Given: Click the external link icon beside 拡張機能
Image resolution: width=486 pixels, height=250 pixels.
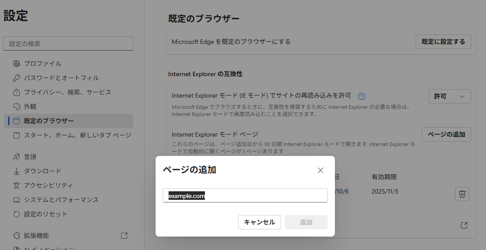Looking at the screenshot, I should point(124,236).
